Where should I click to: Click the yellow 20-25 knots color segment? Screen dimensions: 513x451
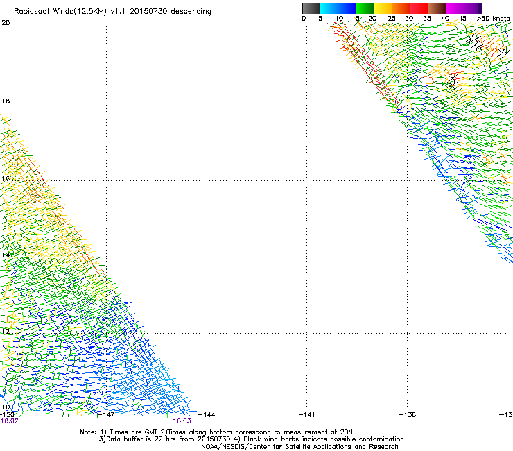pos(383,8)
